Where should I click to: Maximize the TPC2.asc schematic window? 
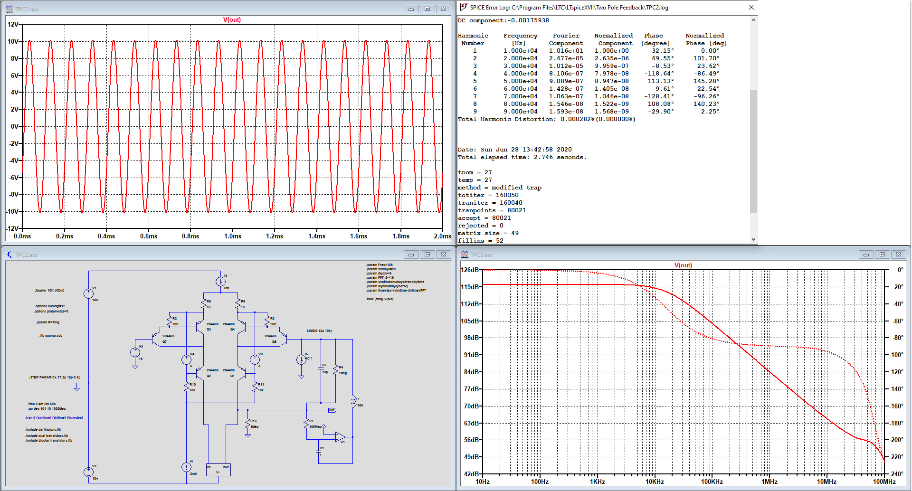(x=427, y=255)
